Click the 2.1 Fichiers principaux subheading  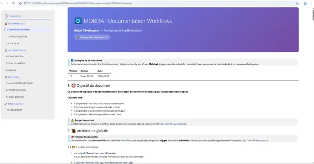[83, 147]
